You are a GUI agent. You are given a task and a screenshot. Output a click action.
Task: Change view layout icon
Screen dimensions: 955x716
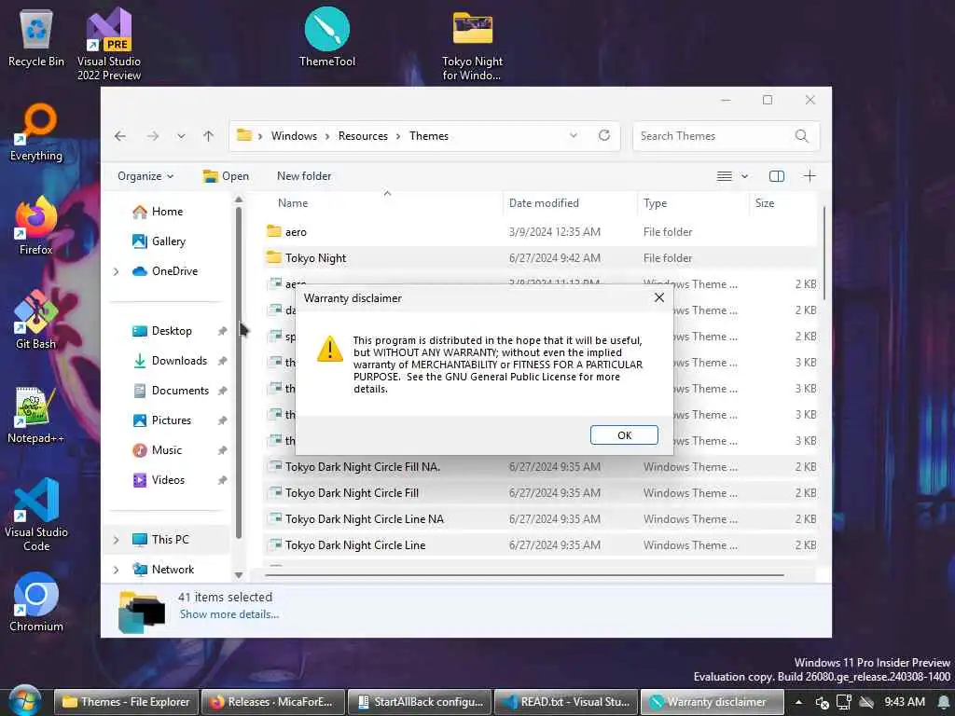(x=724, y=176)
